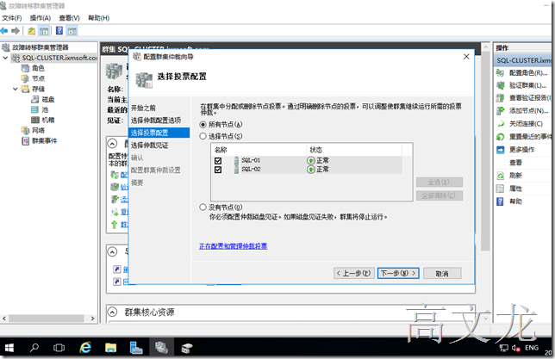Viewport: 555px width, 359px height.
Task: Click 重置最近的事件 in the actions pane
Action: coord(530,137)
